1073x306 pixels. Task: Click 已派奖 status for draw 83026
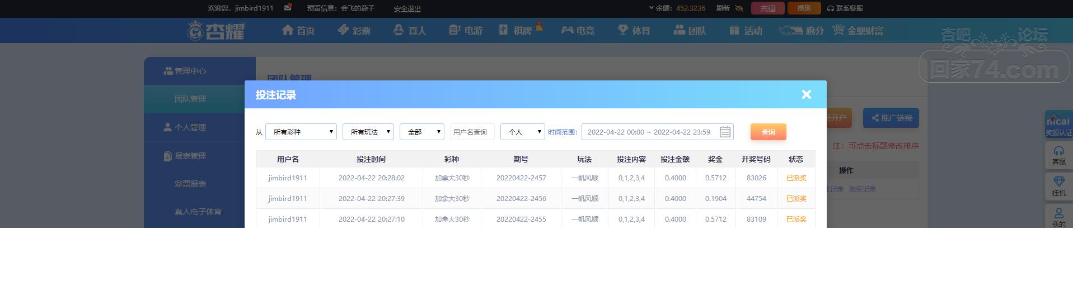tap(796, 178)
